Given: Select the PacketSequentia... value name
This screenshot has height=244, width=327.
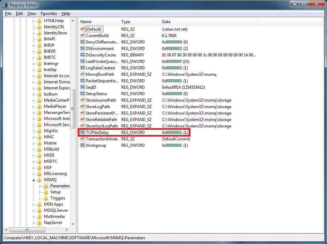Looking at the screenshot, I should tap(102, 81).
